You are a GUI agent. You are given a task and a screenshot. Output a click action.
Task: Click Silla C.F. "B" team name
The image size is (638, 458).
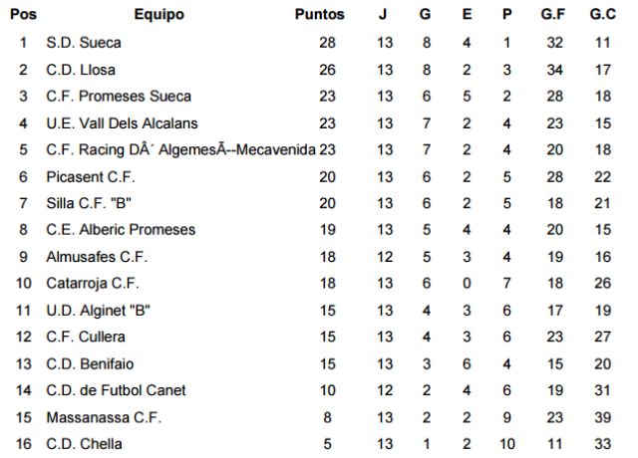pos(90,203)
